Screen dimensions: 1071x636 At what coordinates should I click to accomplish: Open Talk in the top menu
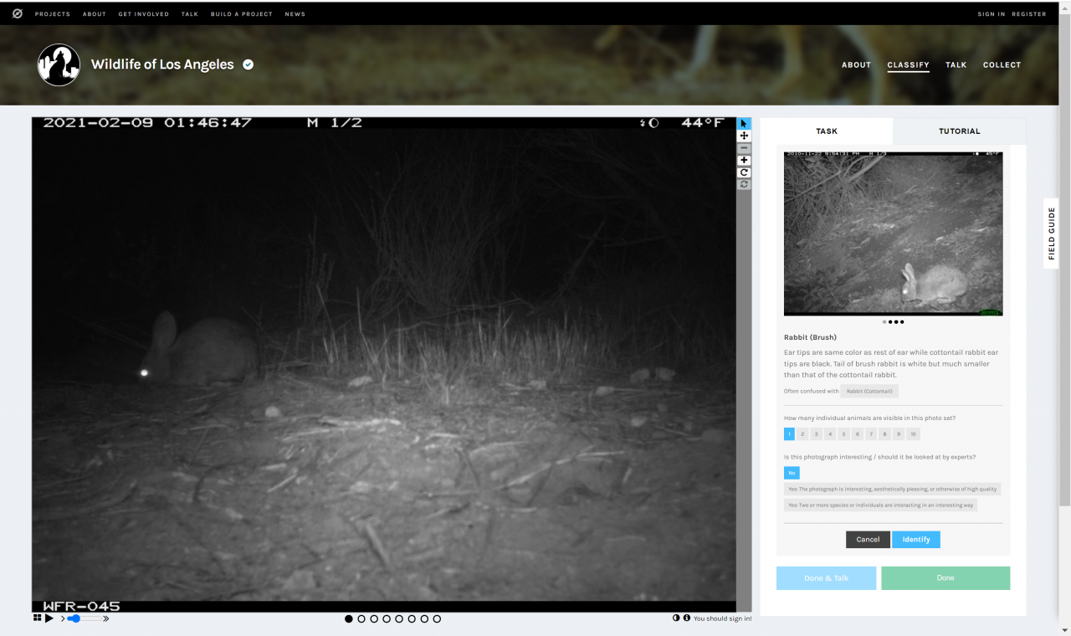190,14
